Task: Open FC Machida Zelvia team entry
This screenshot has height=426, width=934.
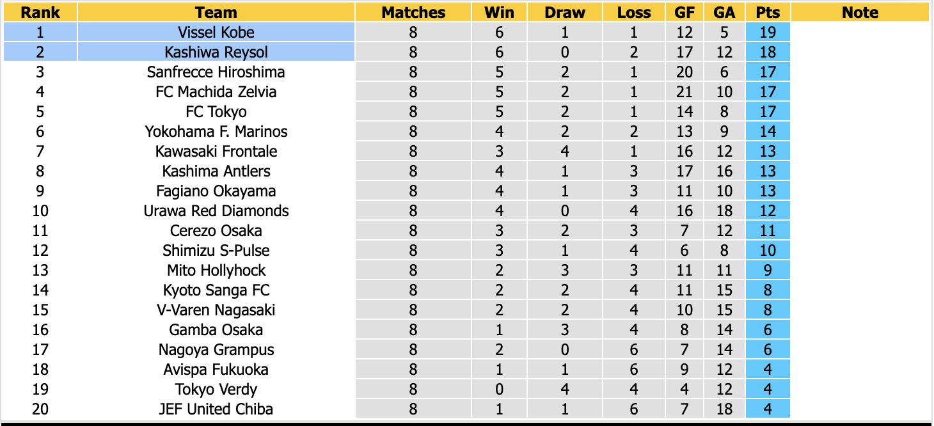Action: click(x=216, y=91)
